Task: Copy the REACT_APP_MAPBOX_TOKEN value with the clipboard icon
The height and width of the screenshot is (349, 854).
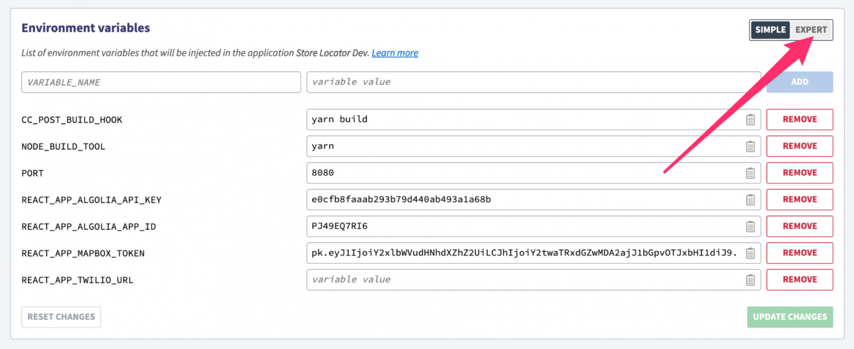Action: [750, 253]
